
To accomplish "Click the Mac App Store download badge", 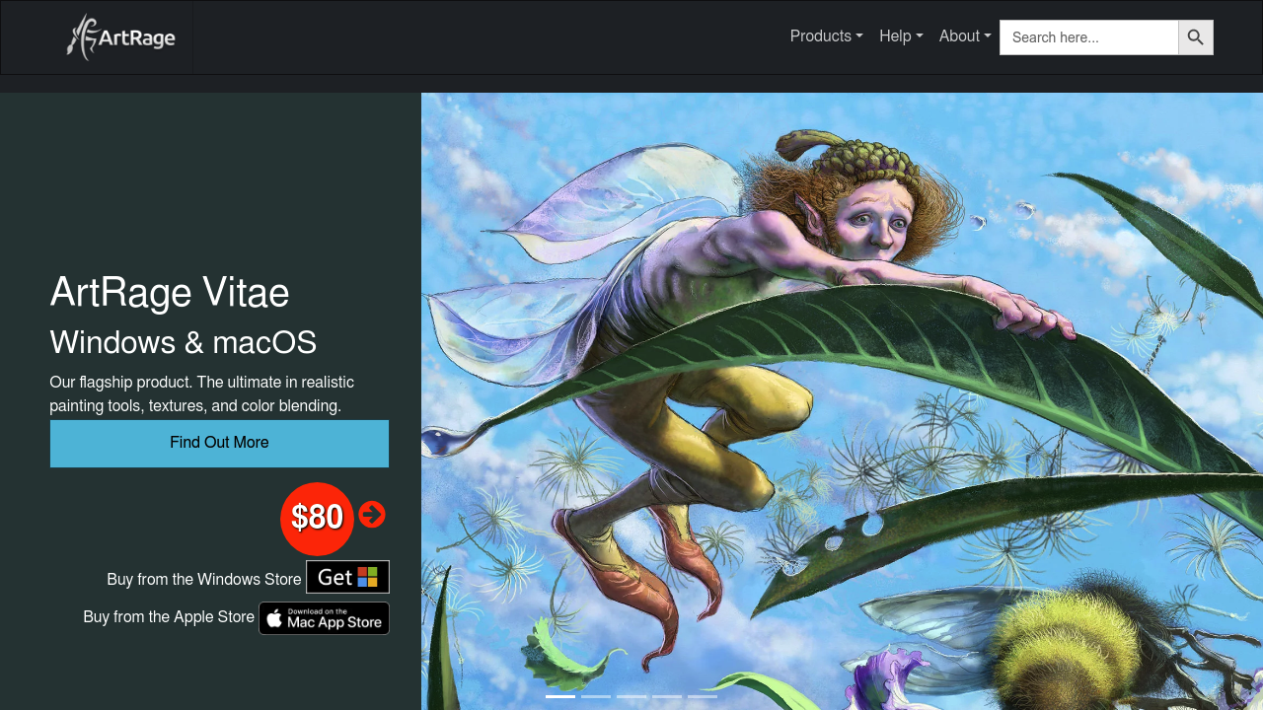I will [324, 618].
